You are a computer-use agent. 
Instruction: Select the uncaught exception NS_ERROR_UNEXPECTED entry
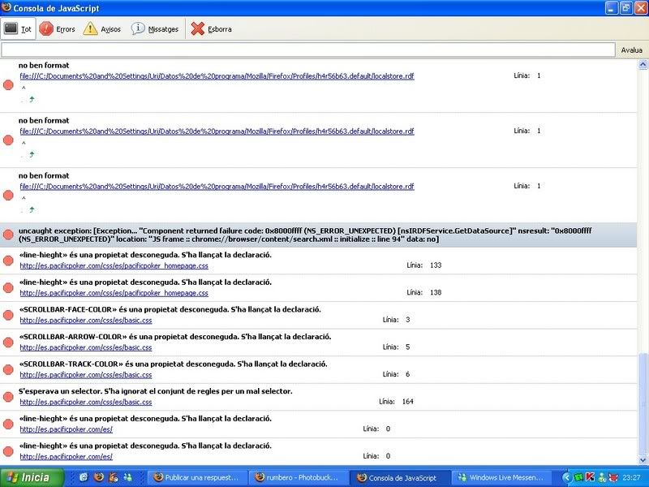(318, 235)
